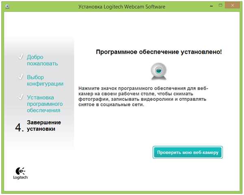Select the 'Добро пожаловать' step

pyautogui.click(x=42, y=60)
